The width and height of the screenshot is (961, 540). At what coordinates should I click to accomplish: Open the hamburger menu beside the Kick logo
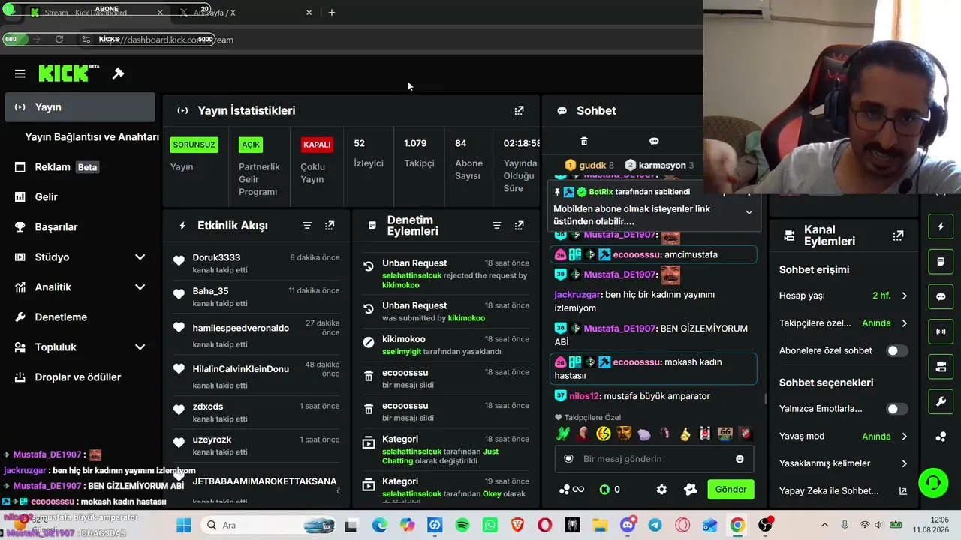(20, 73)
